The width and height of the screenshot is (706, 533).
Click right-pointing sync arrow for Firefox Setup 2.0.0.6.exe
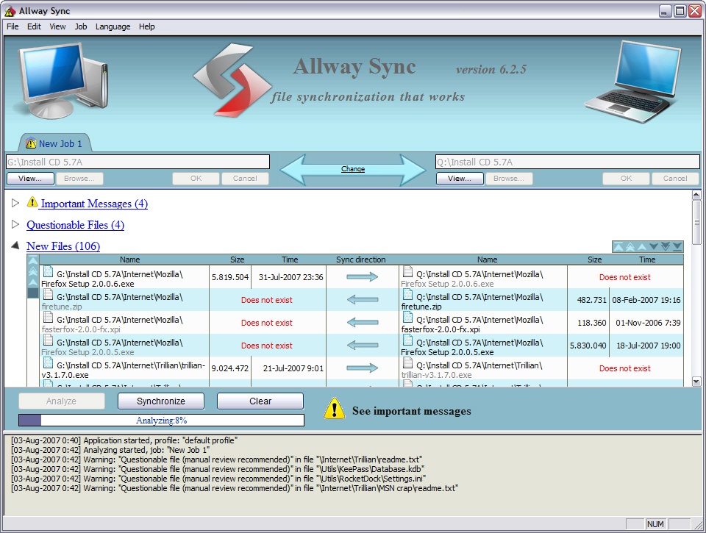(x=361, y=277)
